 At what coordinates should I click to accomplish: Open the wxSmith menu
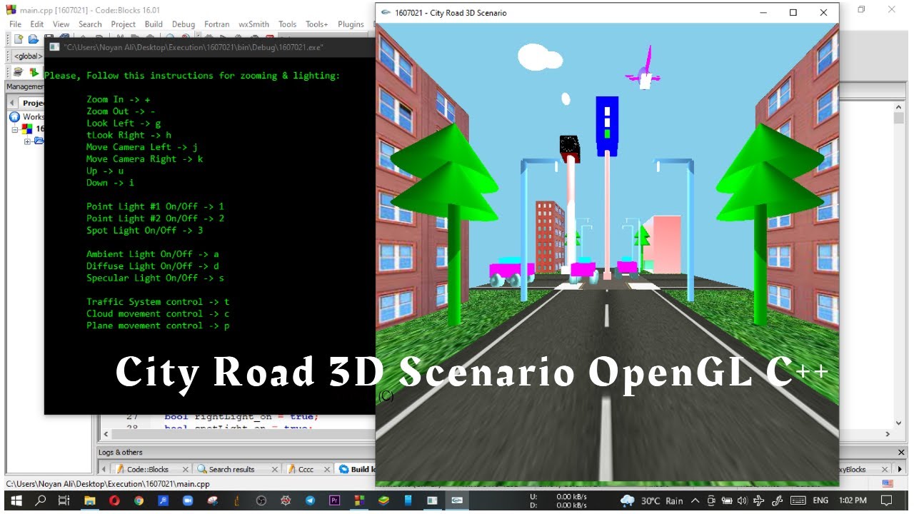coord(254,24)
